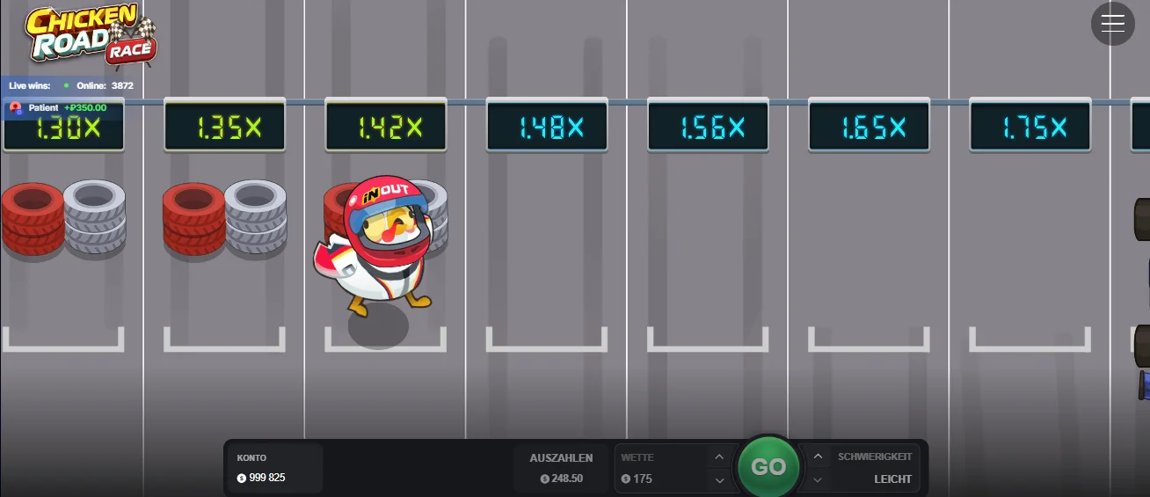Screen dimensions: 1150x497
Task: Select the 1.35X multiplier sign
Action: 224,127
